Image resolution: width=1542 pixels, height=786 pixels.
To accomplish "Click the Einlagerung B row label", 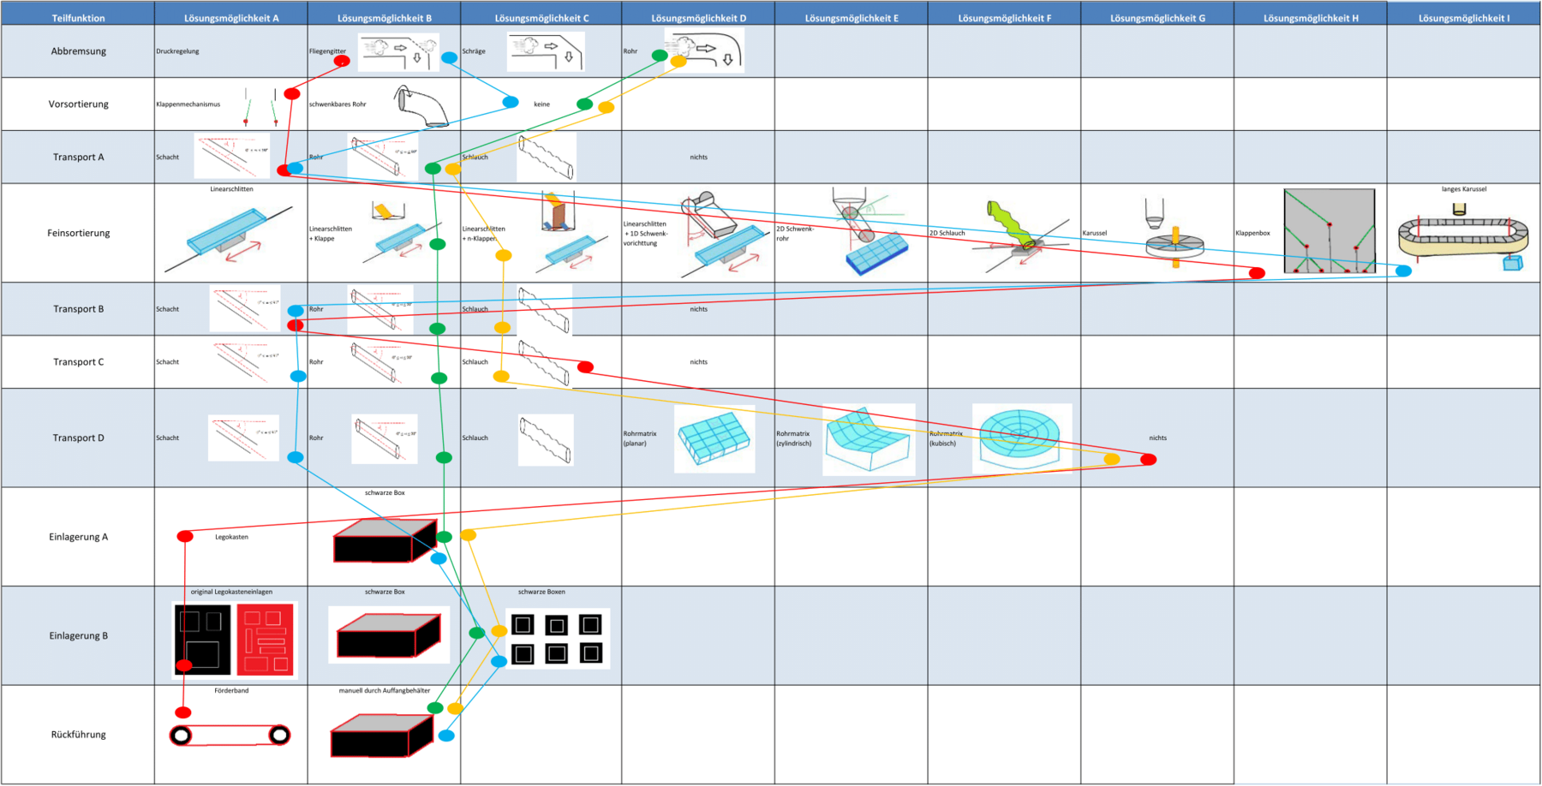I will click(x=78, y=636).
